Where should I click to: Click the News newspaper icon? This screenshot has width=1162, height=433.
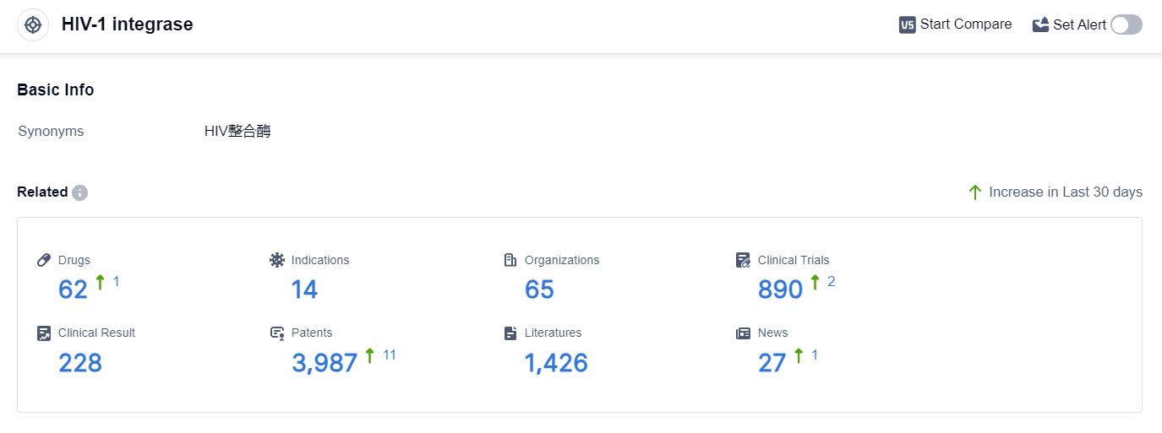(x=743, y=333)
